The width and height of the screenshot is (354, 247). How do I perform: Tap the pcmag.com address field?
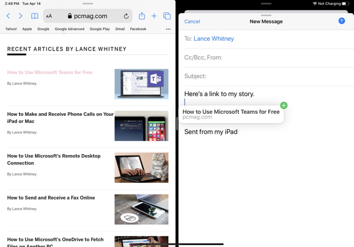point(88,16)
